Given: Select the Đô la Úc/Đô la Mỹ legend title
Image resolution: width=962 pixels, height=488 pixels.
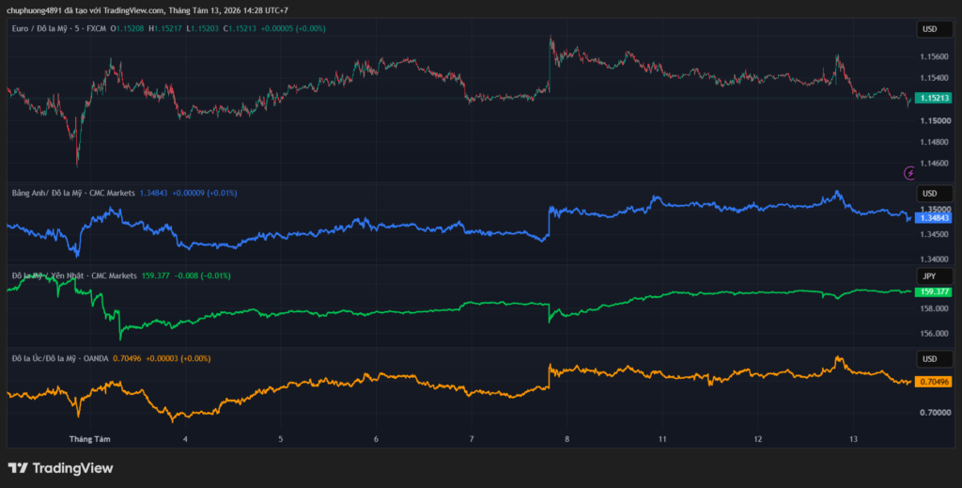Looking at the screenshot, I should click(60, 358).
